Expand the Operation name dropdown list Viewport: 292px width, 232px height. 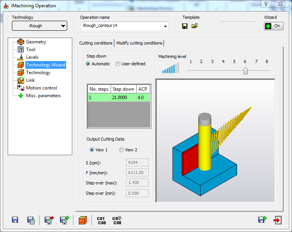(165, 26)
